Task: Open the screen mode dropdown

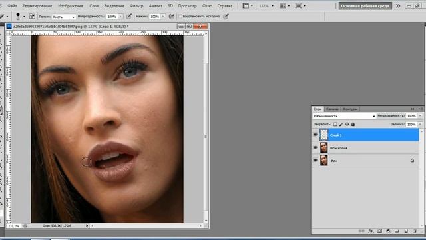Action: (x=300, y=6)
